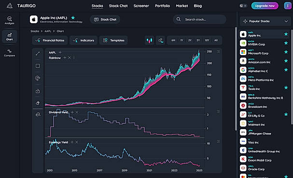Toggle the dark mode theme switch
This screenshot has width=293, height=178.
[x=243, y=6]
